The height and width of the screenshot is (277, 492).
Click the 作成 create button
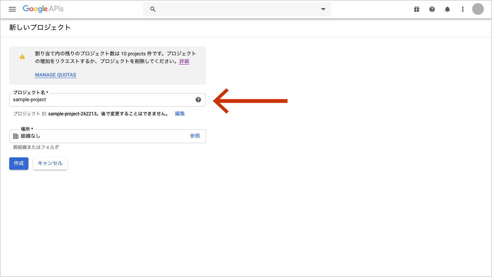(19, 163)
